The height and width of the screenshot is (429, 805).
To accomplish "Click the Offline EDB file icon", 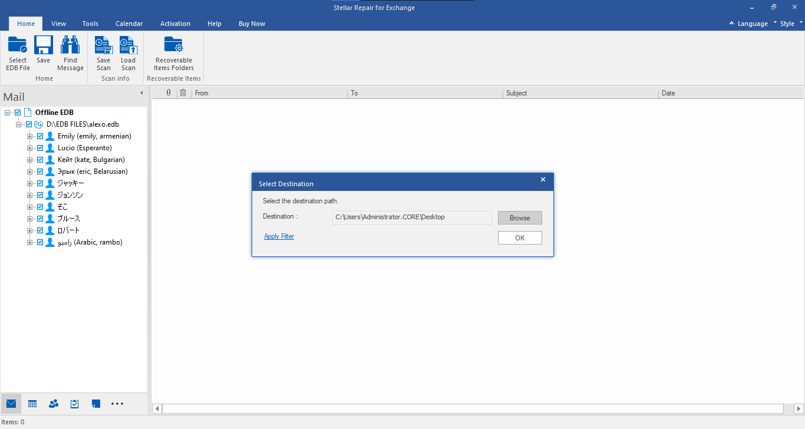I will (x=28, y=113).
